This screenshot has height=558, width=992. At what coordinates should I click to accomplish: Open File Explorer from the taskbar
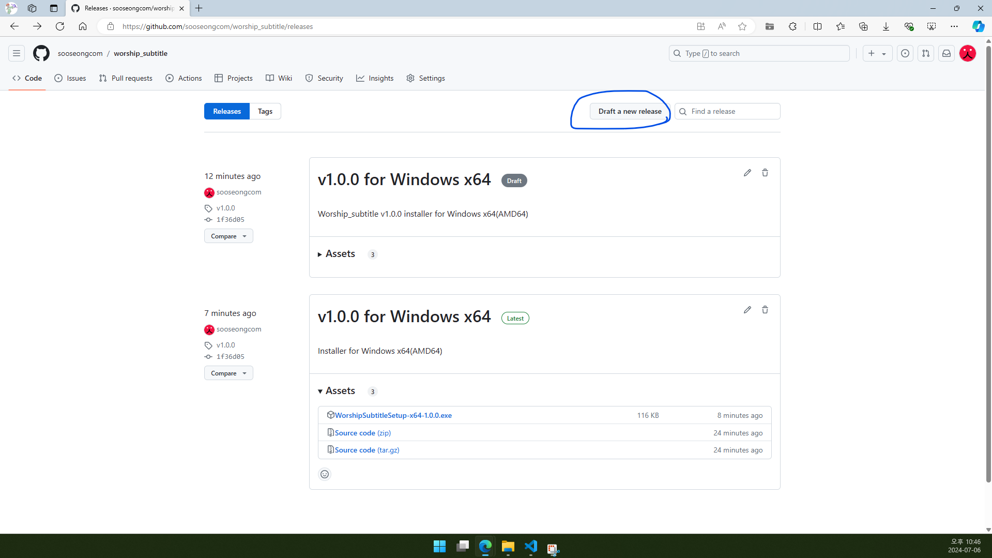[x=508, y=547]
